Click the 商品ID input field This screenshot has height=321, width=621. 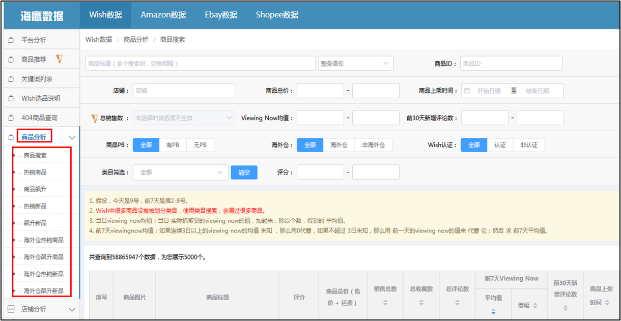pyautogui.click(x=511, y=64)
